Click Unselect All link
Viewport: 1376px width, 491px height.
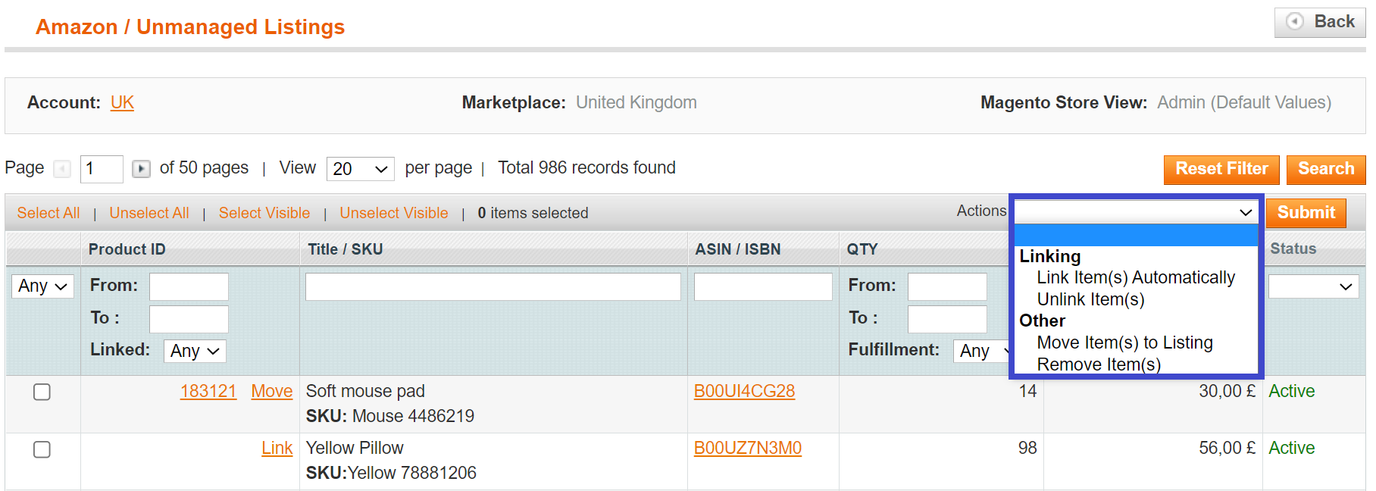(149, 213)
